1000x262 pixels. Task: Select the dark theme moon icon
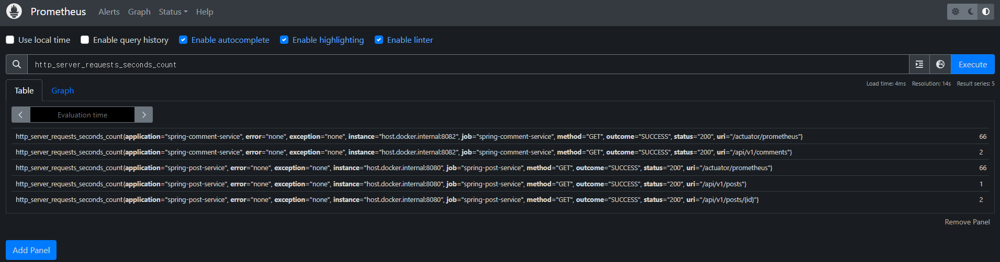(x=971, y=11)
